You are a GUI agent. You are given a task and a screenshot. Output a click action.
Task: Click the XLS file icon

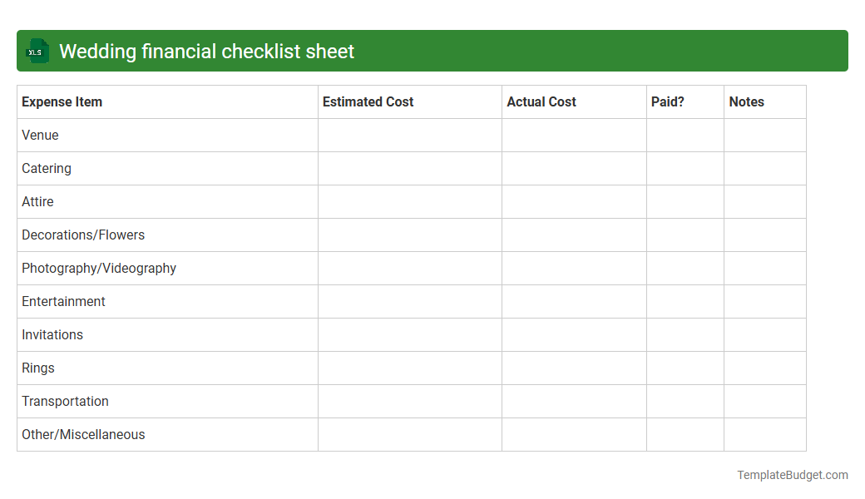(37, 51)
